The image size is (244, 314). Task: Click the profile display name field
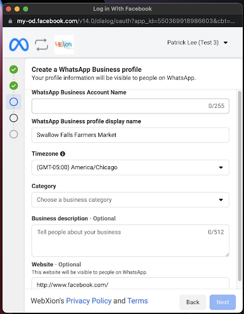pos(130,135)
